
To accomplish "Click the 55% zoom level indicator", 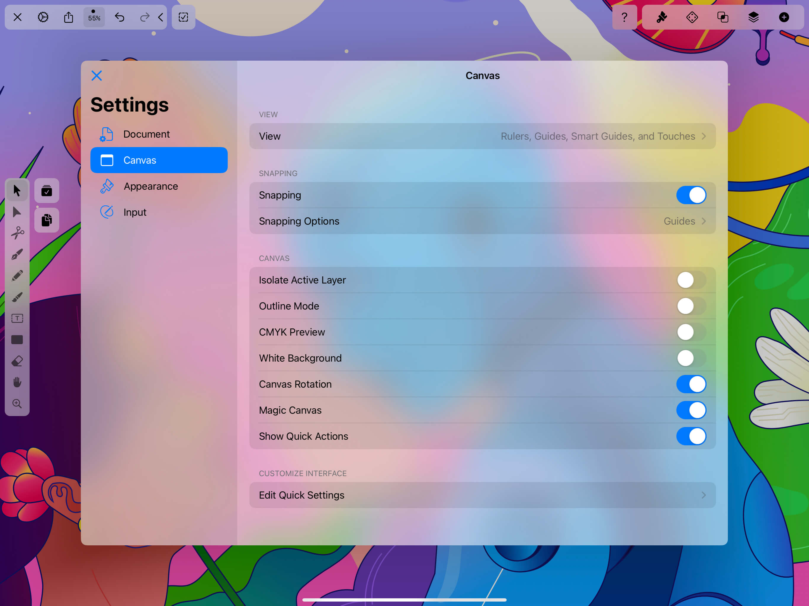I will pyautogui.click(x=94, y=17).
